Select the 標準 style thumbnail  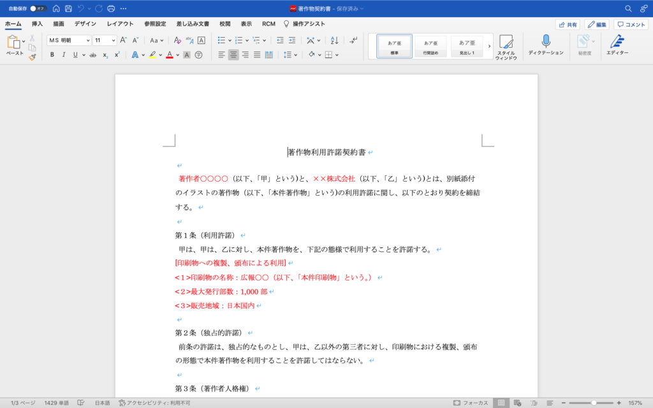(x=394, y=46)
